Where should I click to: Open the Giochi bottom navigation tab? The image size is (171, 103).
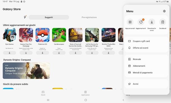coord(43,93)
